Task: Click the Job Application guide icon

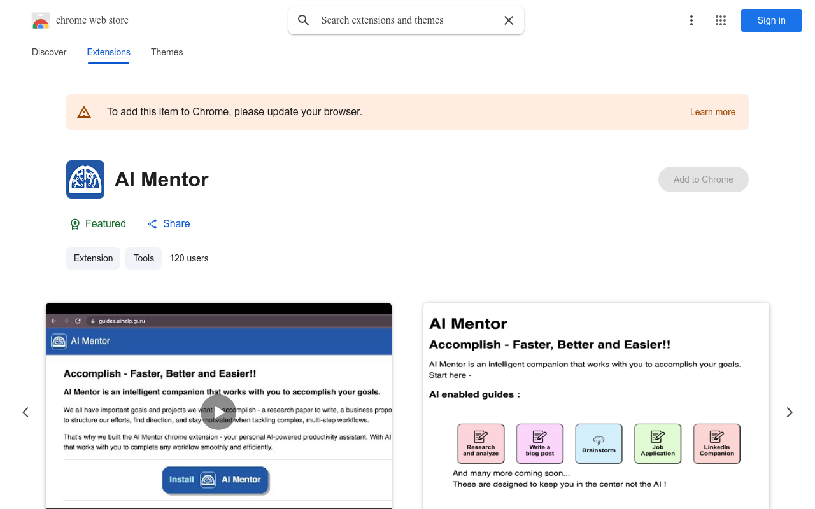Action: click(x=658, y=443)
